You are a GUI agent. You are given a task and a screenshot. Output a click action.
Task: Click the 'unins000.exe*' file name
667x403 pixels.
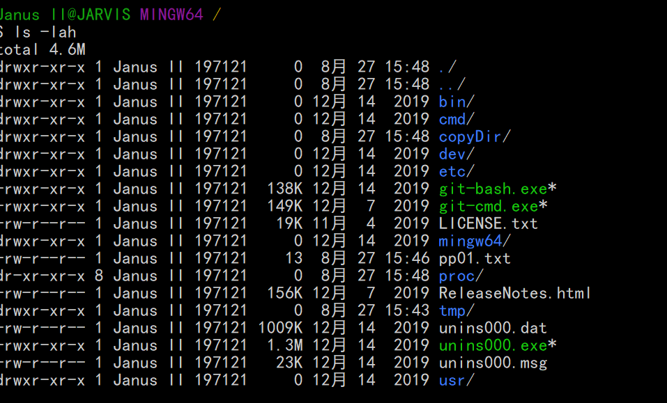click(x=498, y=346)
